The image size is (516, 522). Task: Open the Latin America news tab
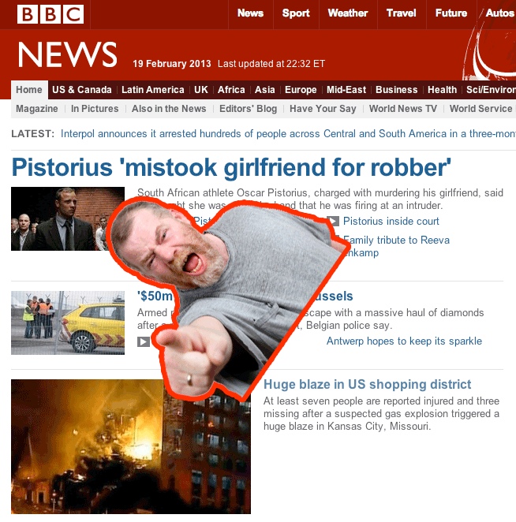coord(153,90)
